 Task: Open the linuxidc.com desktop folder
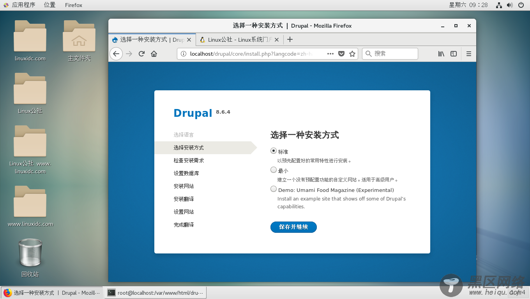[30, 41]
